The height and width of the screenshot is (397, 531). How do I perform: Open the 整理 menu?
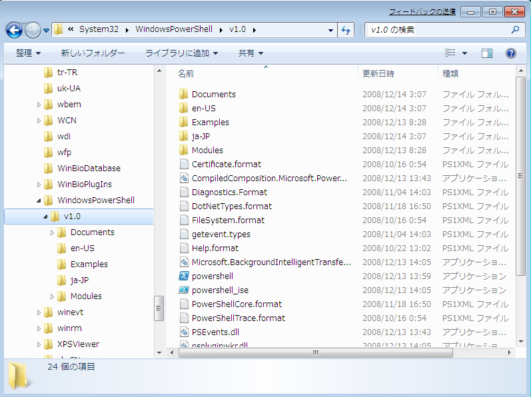click(28, 53)
